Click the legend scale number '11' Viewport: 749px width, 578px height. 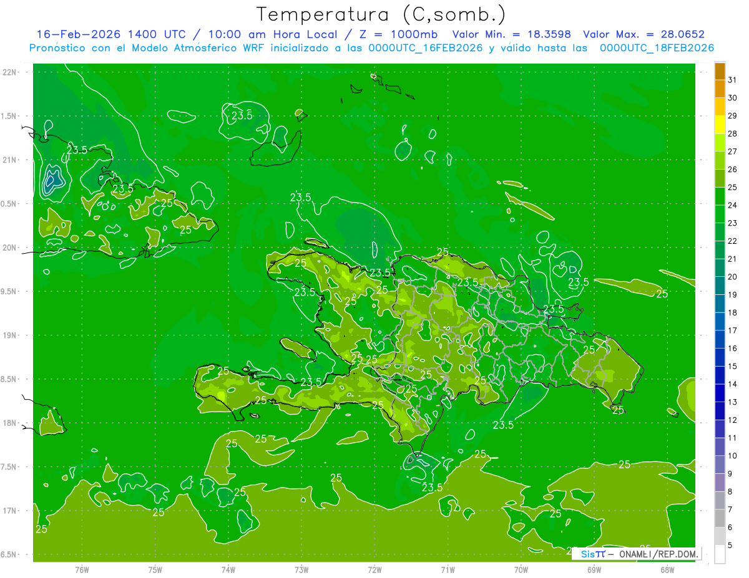[x=733, y=438]
